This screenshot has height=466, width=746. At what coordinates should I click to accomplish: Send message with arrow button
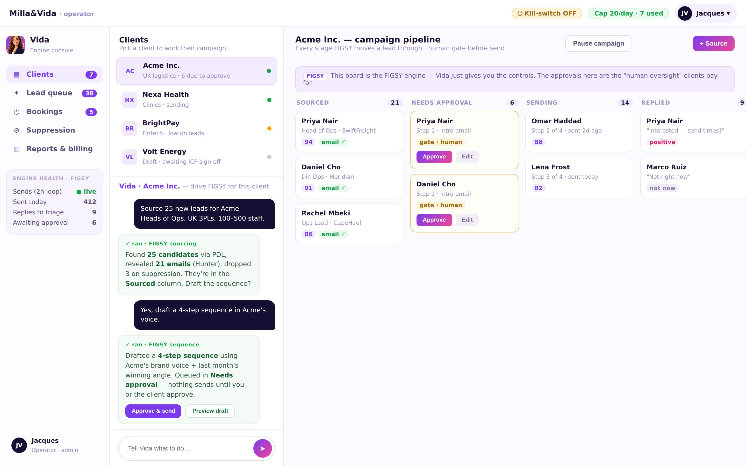(262, 448)
